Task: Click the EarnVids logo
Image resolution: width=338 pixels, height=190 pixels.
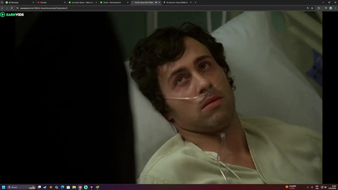Action: coord(12,15)
